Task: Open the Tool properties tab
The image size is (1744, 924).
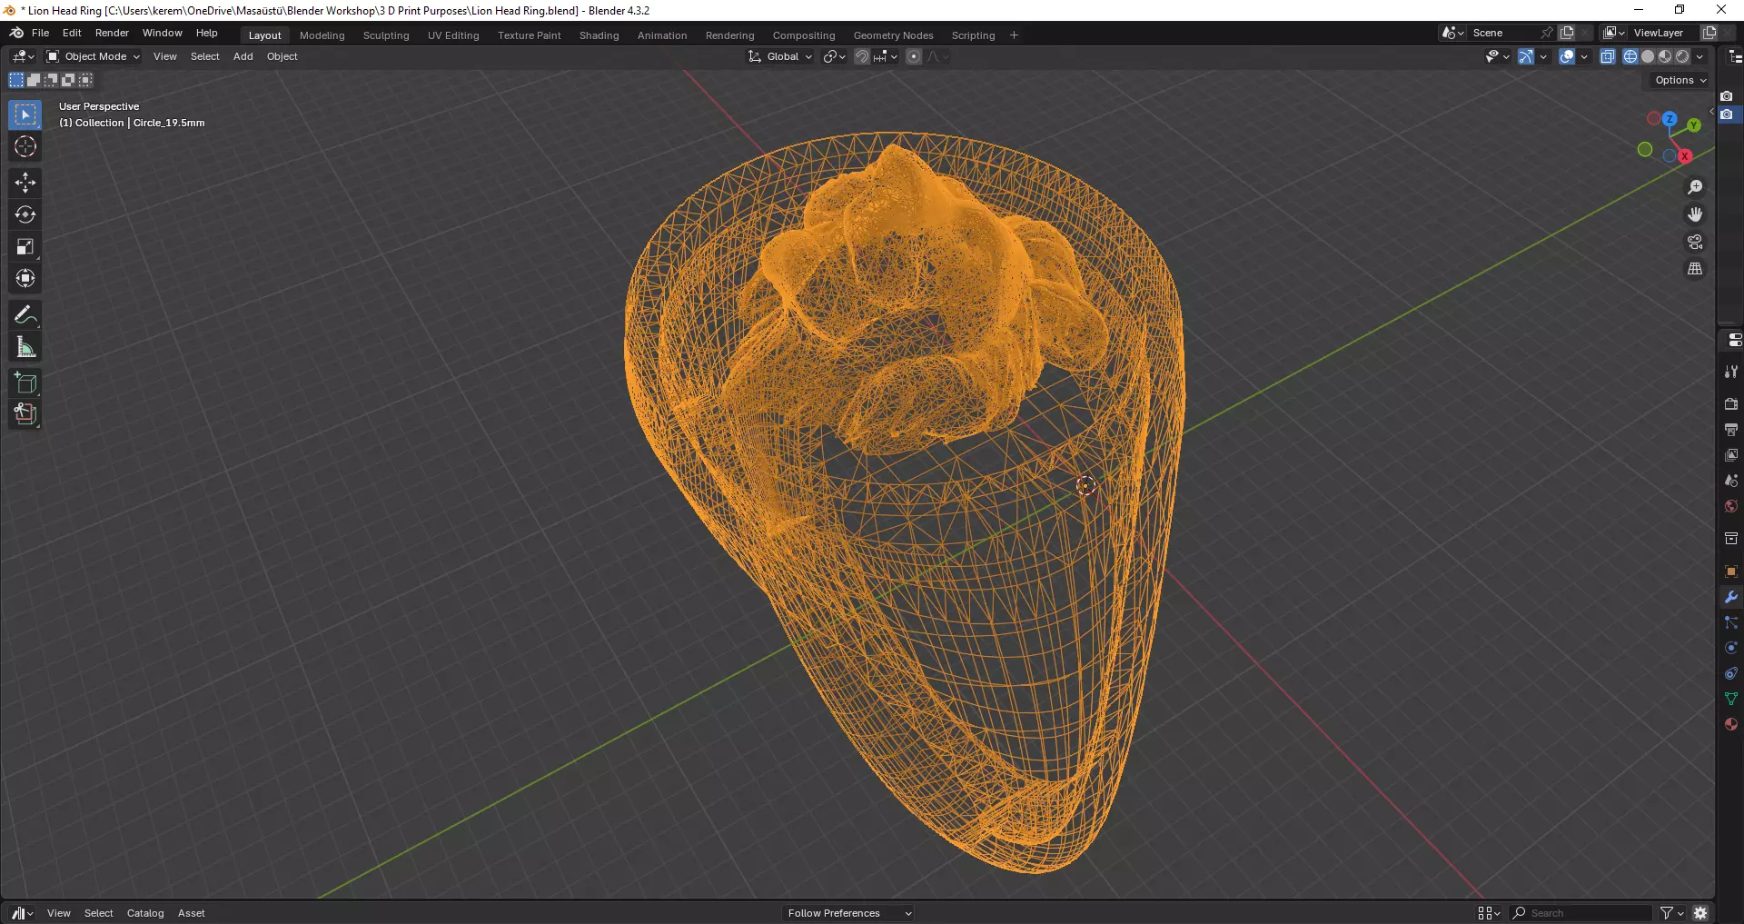Action: click(1731, 372)
